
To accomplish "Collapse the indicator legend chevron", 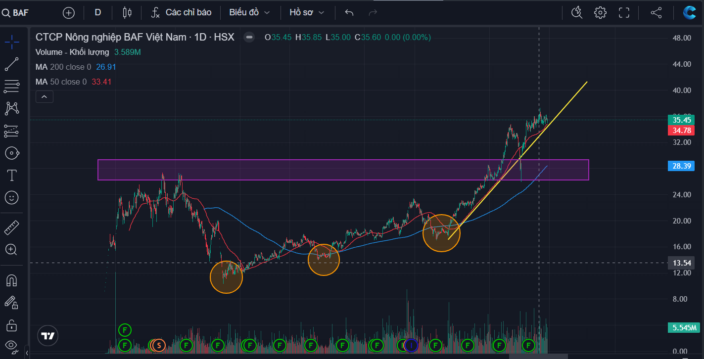I will click(44, 97).
